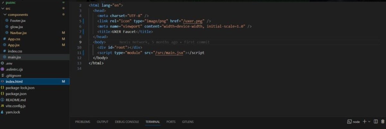The height and width of the screenshot is (129, 386).
Task: Switch to the PROBLEMS tab
Action: pyautogui.click(x=83, y=122)
